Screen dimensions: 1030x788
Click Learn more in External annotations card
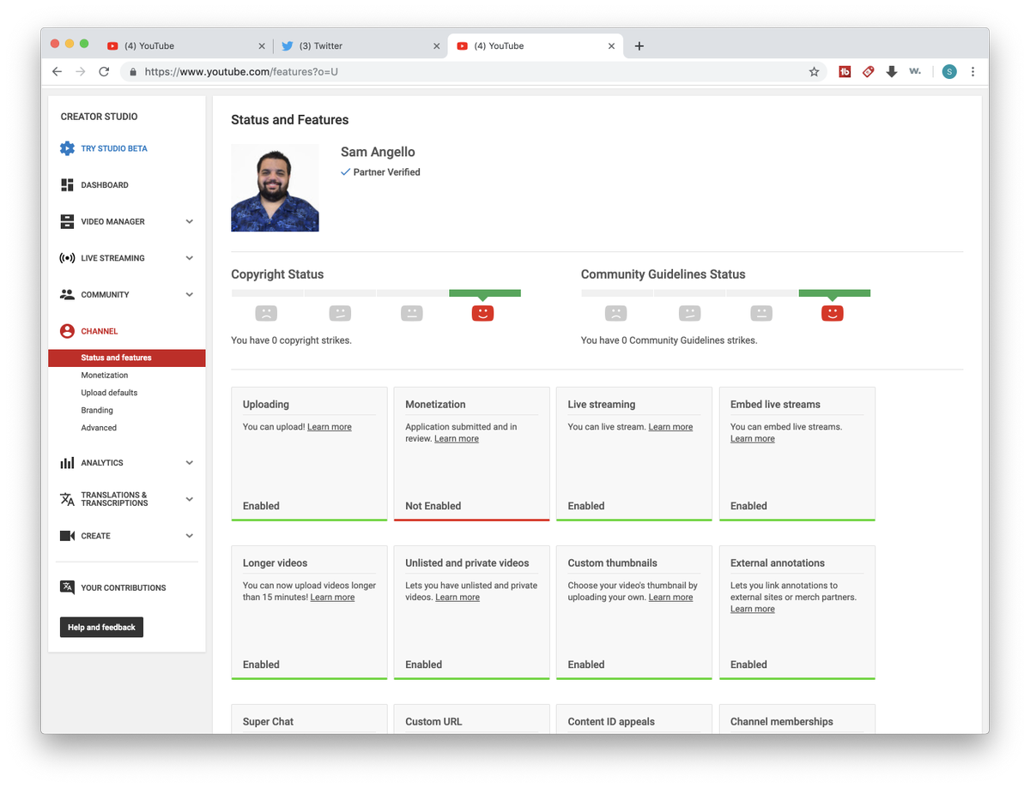pos(753,610)
